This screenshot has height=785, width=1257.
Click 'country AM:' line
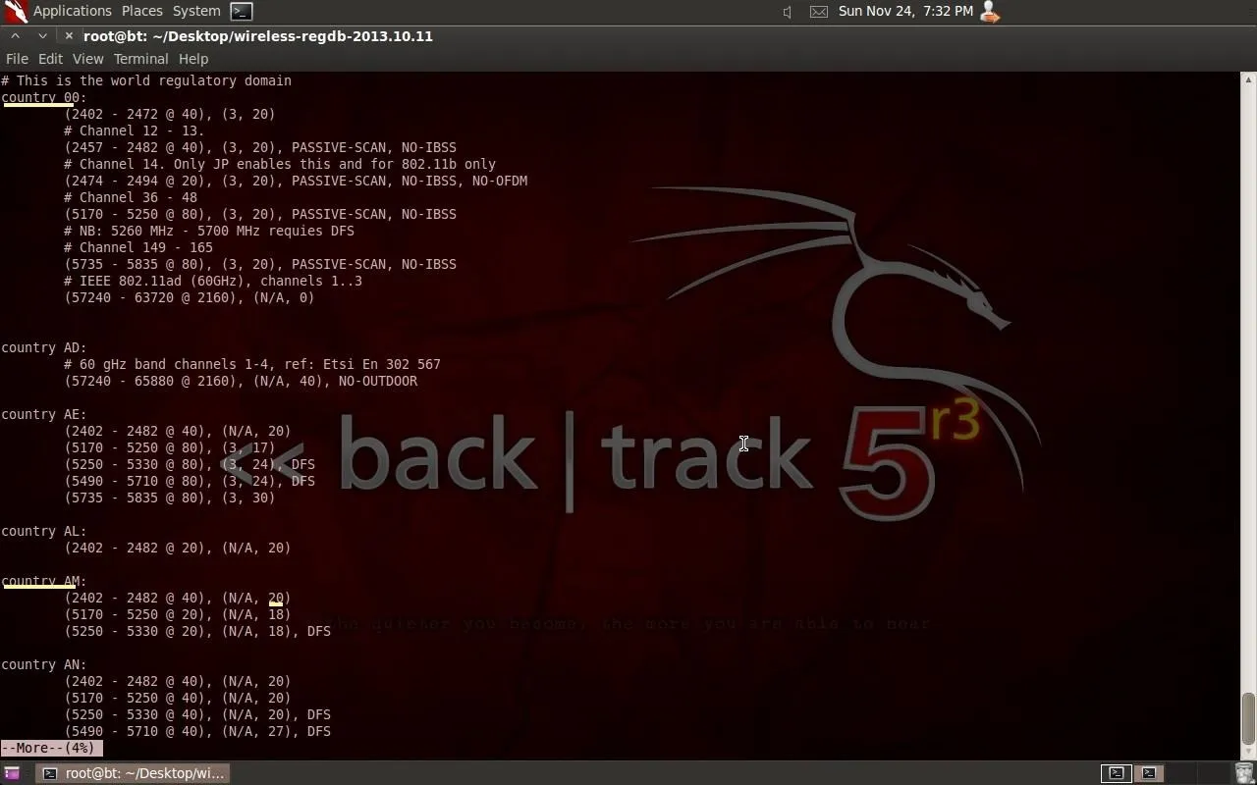44,581
